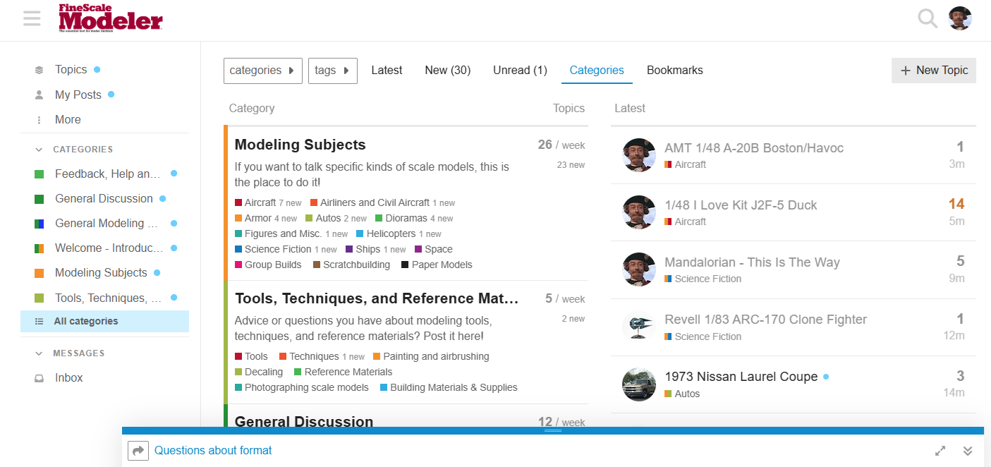Open Inbox in the sidebar
The height and width of the screenshot is (467, 991).
(68, 377)
